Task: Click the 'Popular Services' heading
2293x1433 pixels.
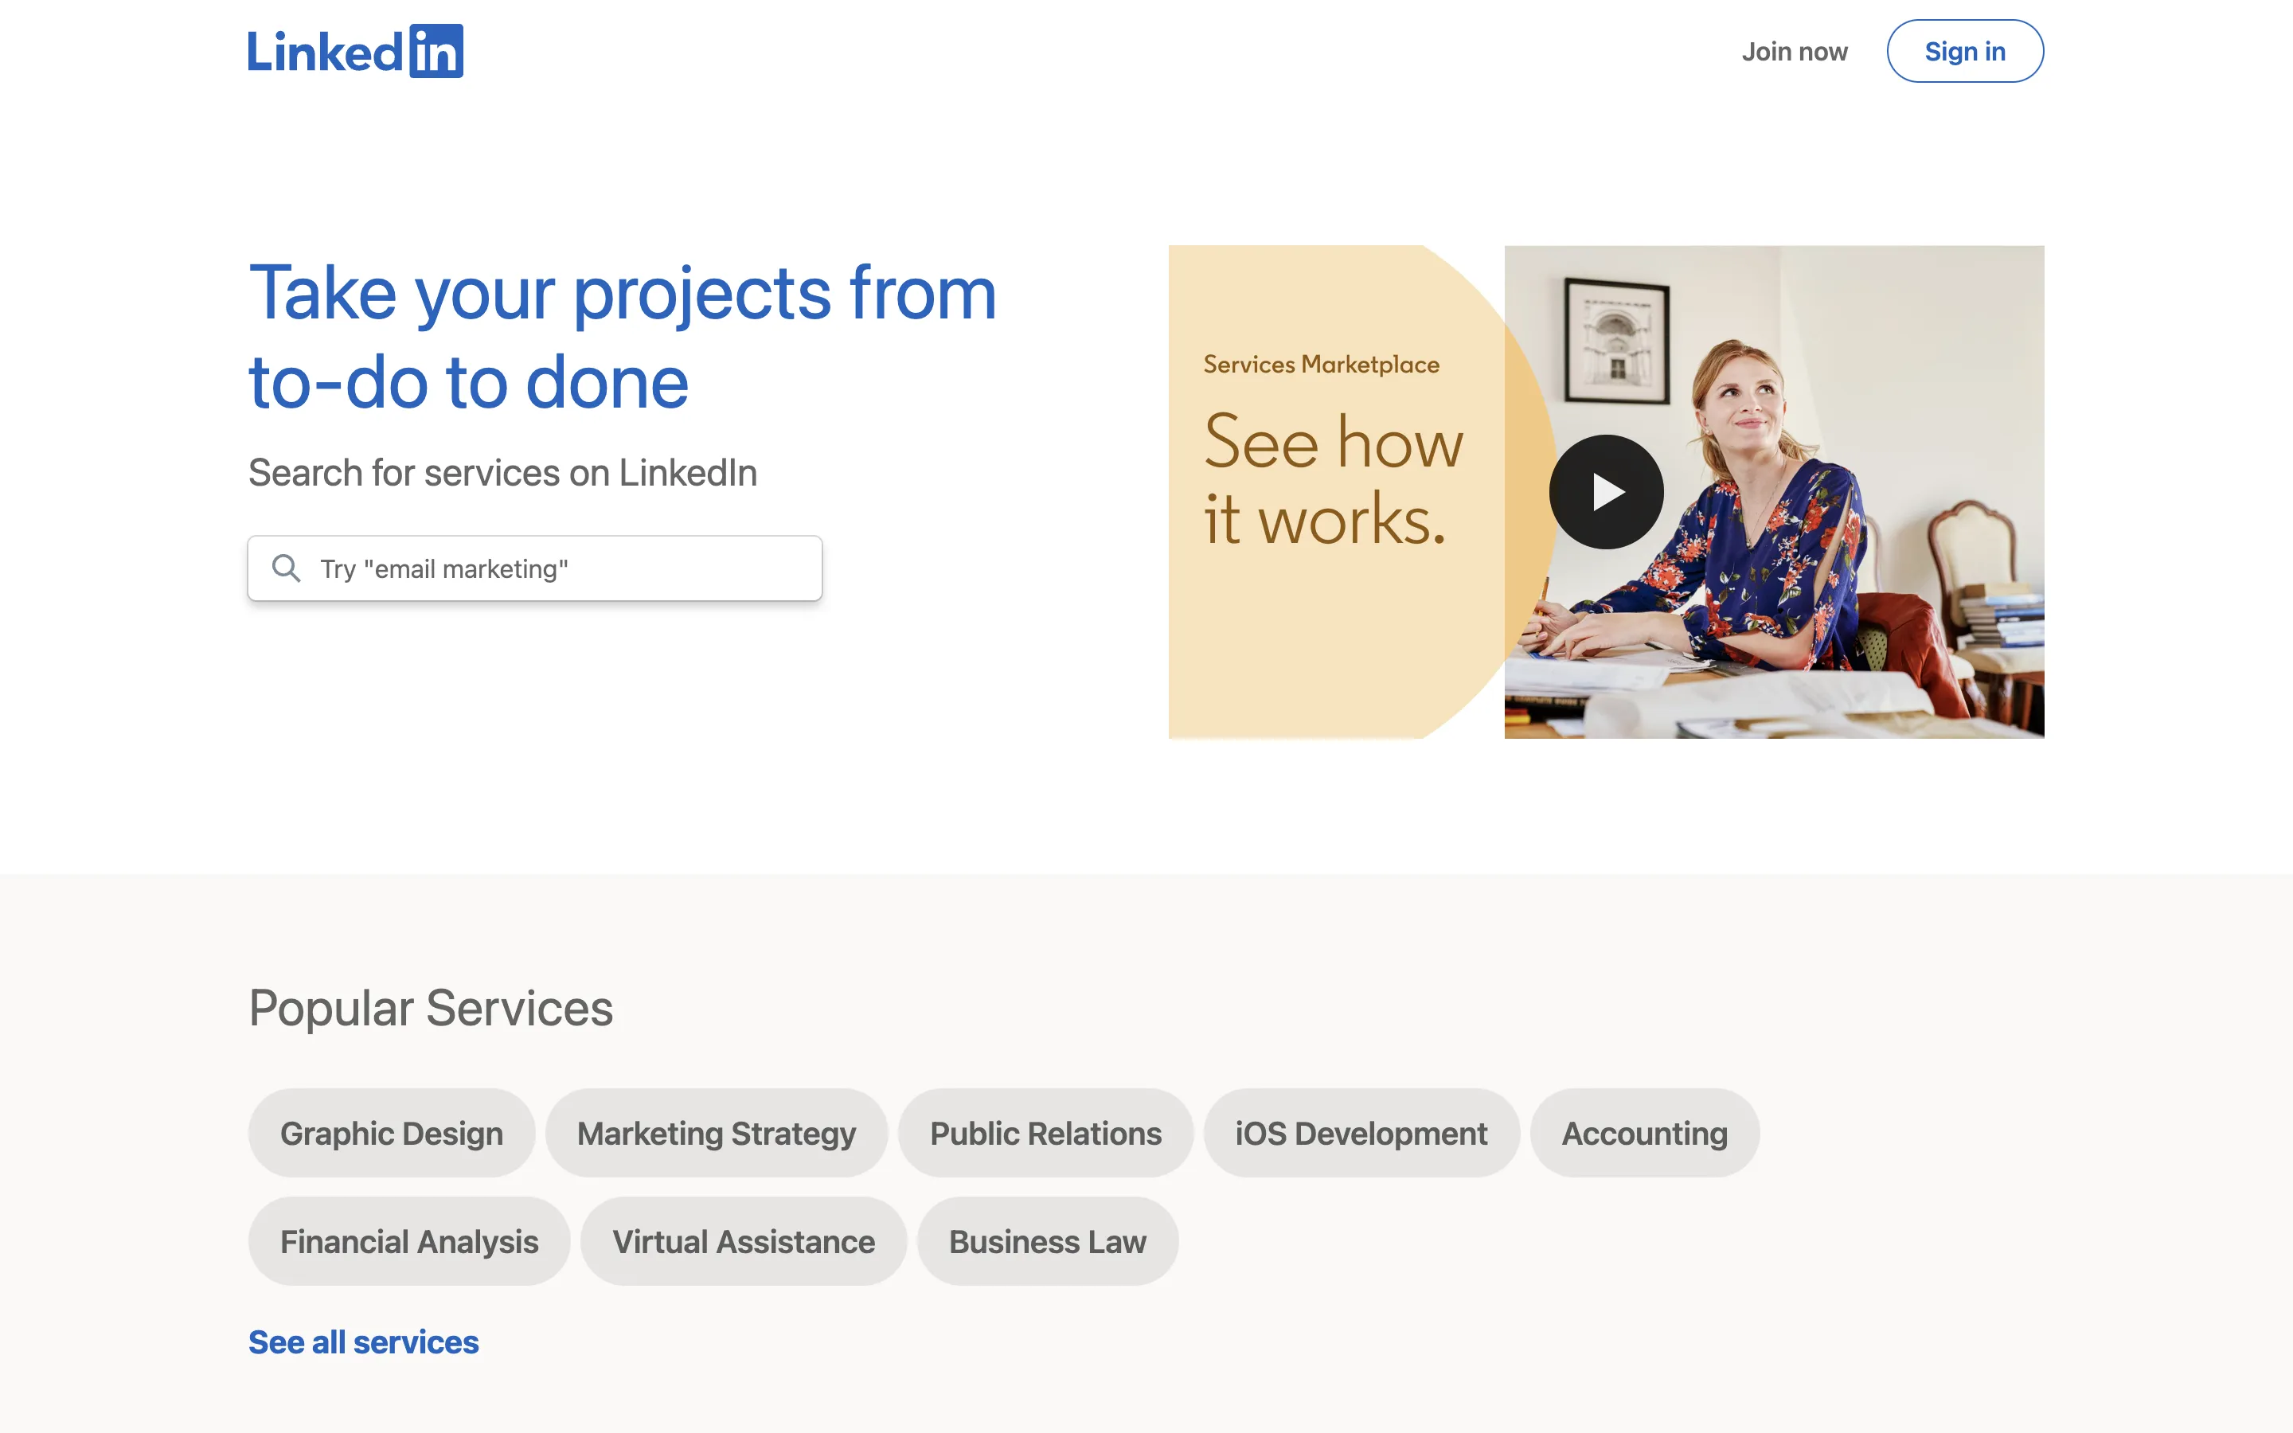Action: [x=430, y=1007]
